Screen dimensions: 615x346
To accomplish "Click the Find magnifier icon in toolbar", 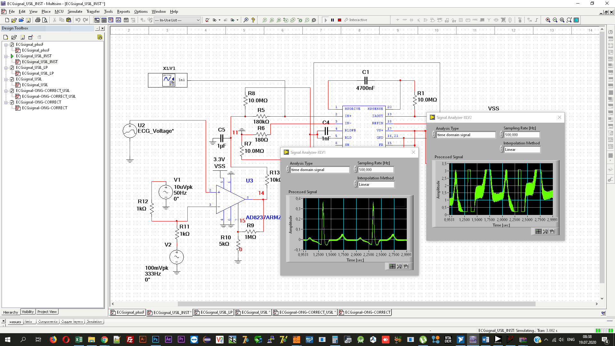I will click(x=246, y=20).
